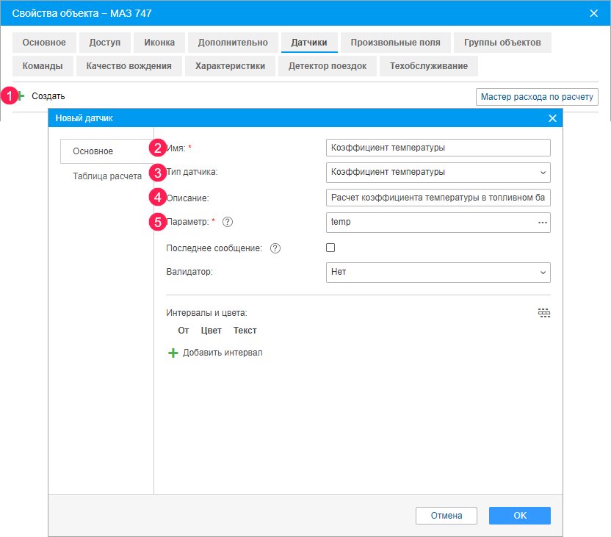Close the Новый датчик dialog

(x=553, y=118)
